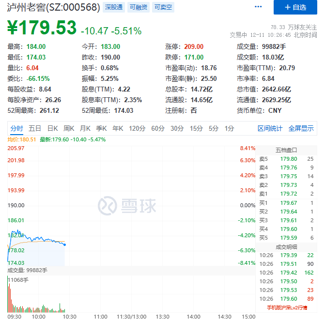Open 全屏显示 fullscreen view
325x321 pixels.
tap(301, 128)
